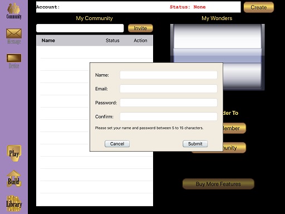Click the Create button
The width and height of the screenshot is (285, 214).
tap(259, 7)
